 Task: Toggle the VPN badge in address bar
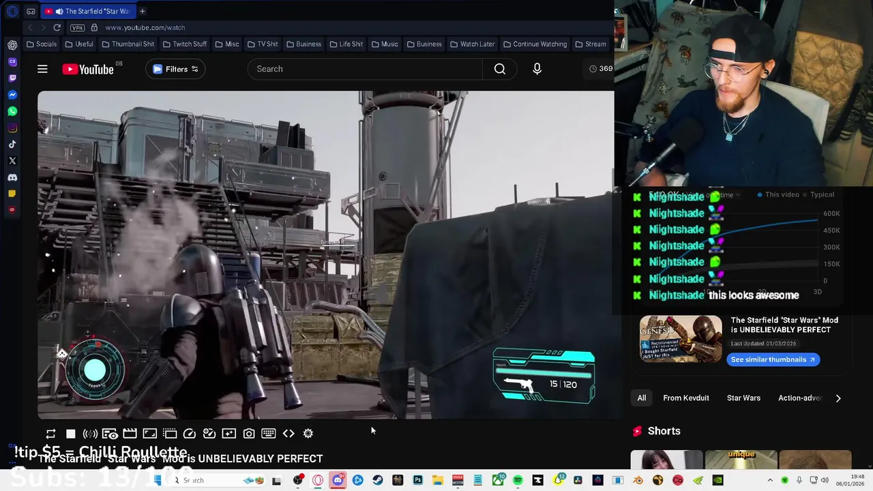pos(77,27)
